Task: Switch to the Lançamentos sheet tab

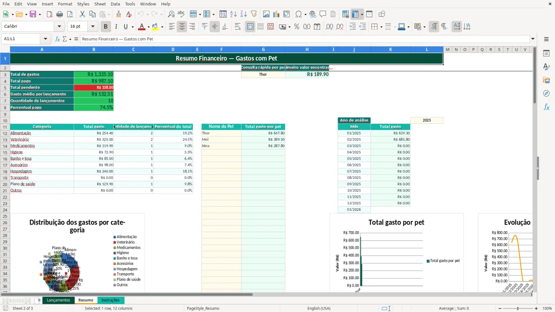Action: pos(58,300)
